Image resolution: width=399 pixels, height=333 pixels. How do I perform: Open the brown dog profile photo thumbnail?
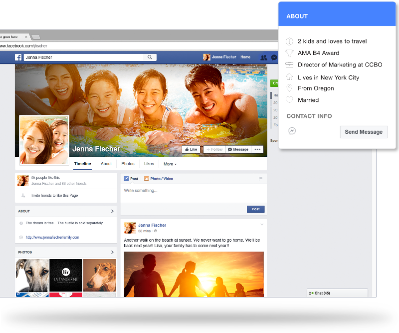pyautogui.click(x=99, y=276)
